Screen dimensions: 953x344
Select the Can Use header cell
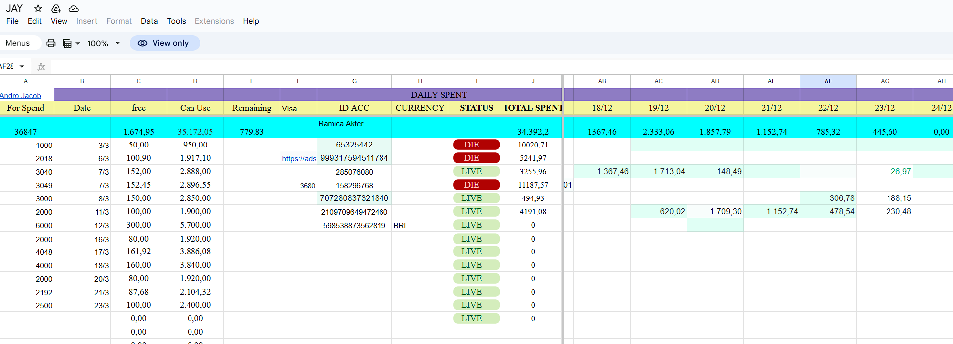[x=195, y=108]
